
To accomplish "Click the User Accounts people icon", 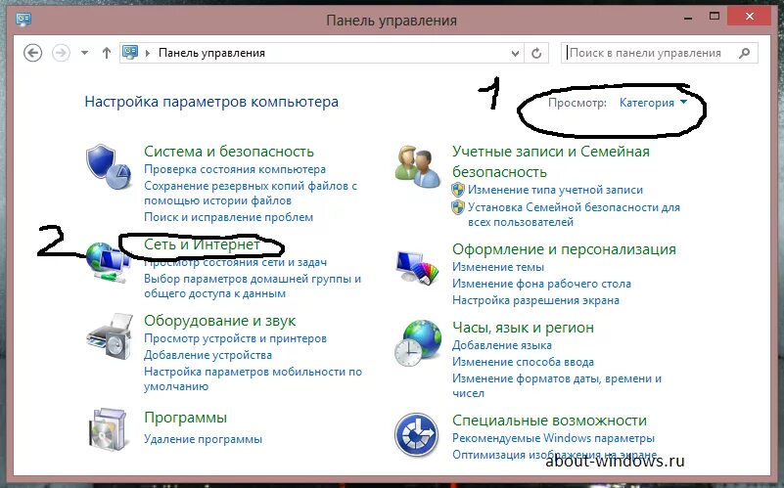I will pyautogui.click(x=418, y=167).
